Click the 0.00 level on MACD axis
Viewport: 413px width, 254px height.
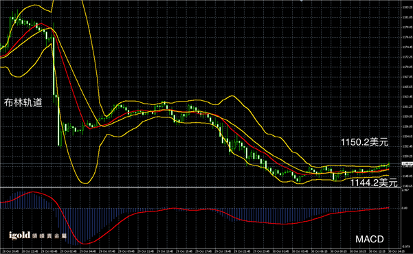point(405,208)
